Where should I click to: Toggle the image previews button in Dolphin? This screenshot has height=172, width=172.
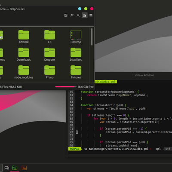pos(85,15)
